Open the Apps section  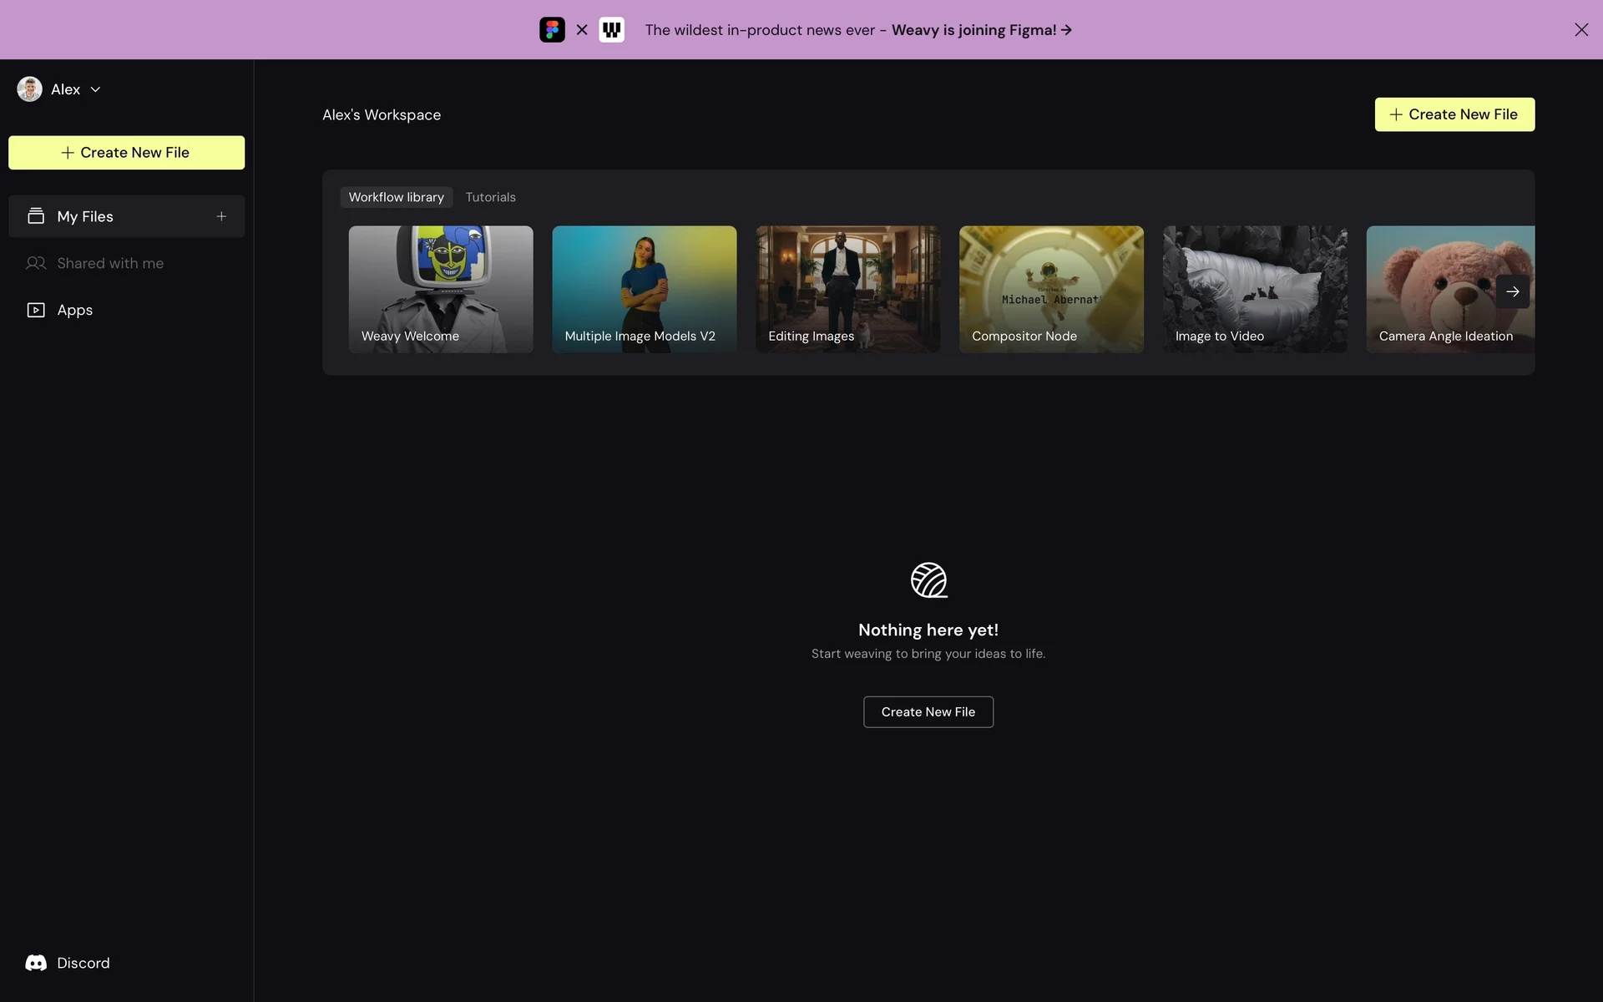tap(74, 310)
